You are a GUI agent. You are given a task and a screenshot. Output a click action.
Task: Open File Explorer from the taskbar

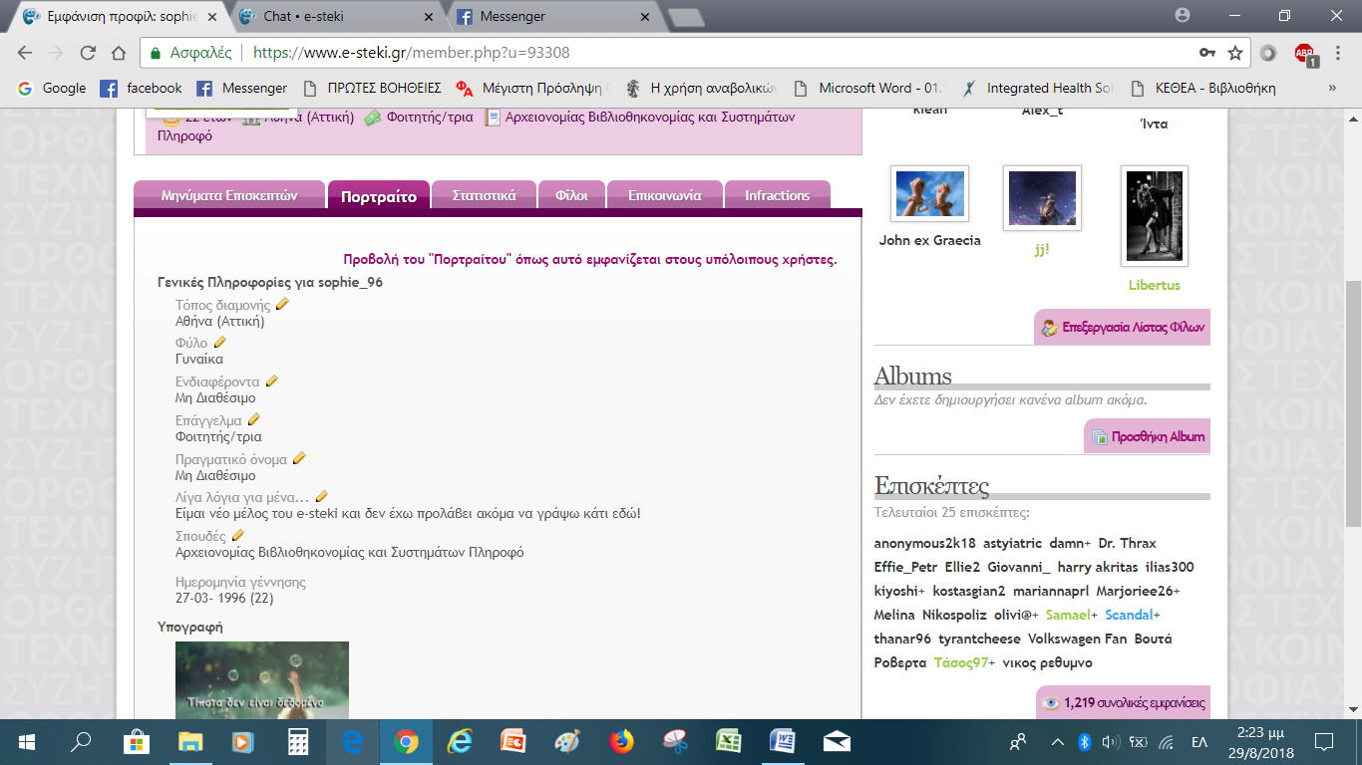(x=189, y=741)
